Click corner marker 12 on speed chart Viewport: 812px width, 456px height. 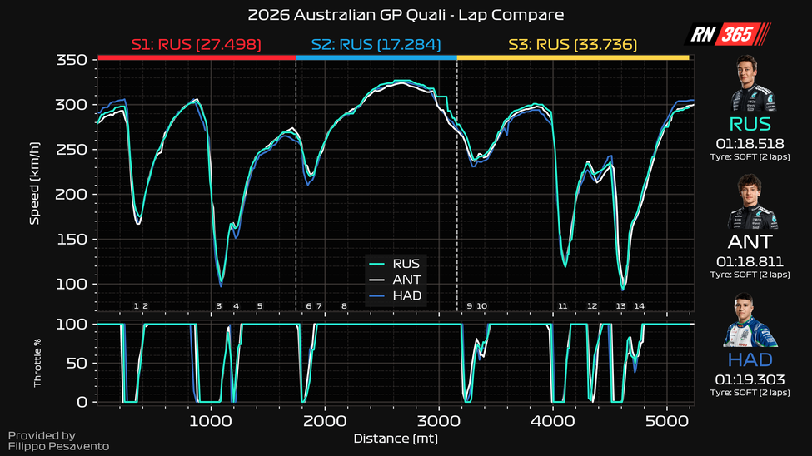click(x=592, y=306)
